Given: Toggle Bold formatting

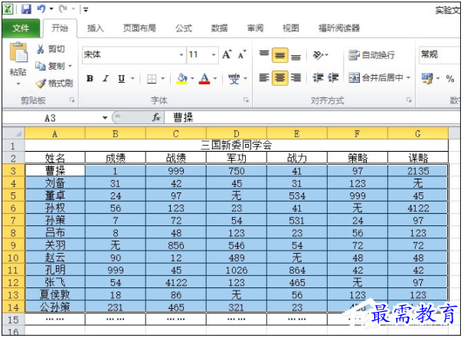Looking at the screenshot, I should click(x=90, y=78).
